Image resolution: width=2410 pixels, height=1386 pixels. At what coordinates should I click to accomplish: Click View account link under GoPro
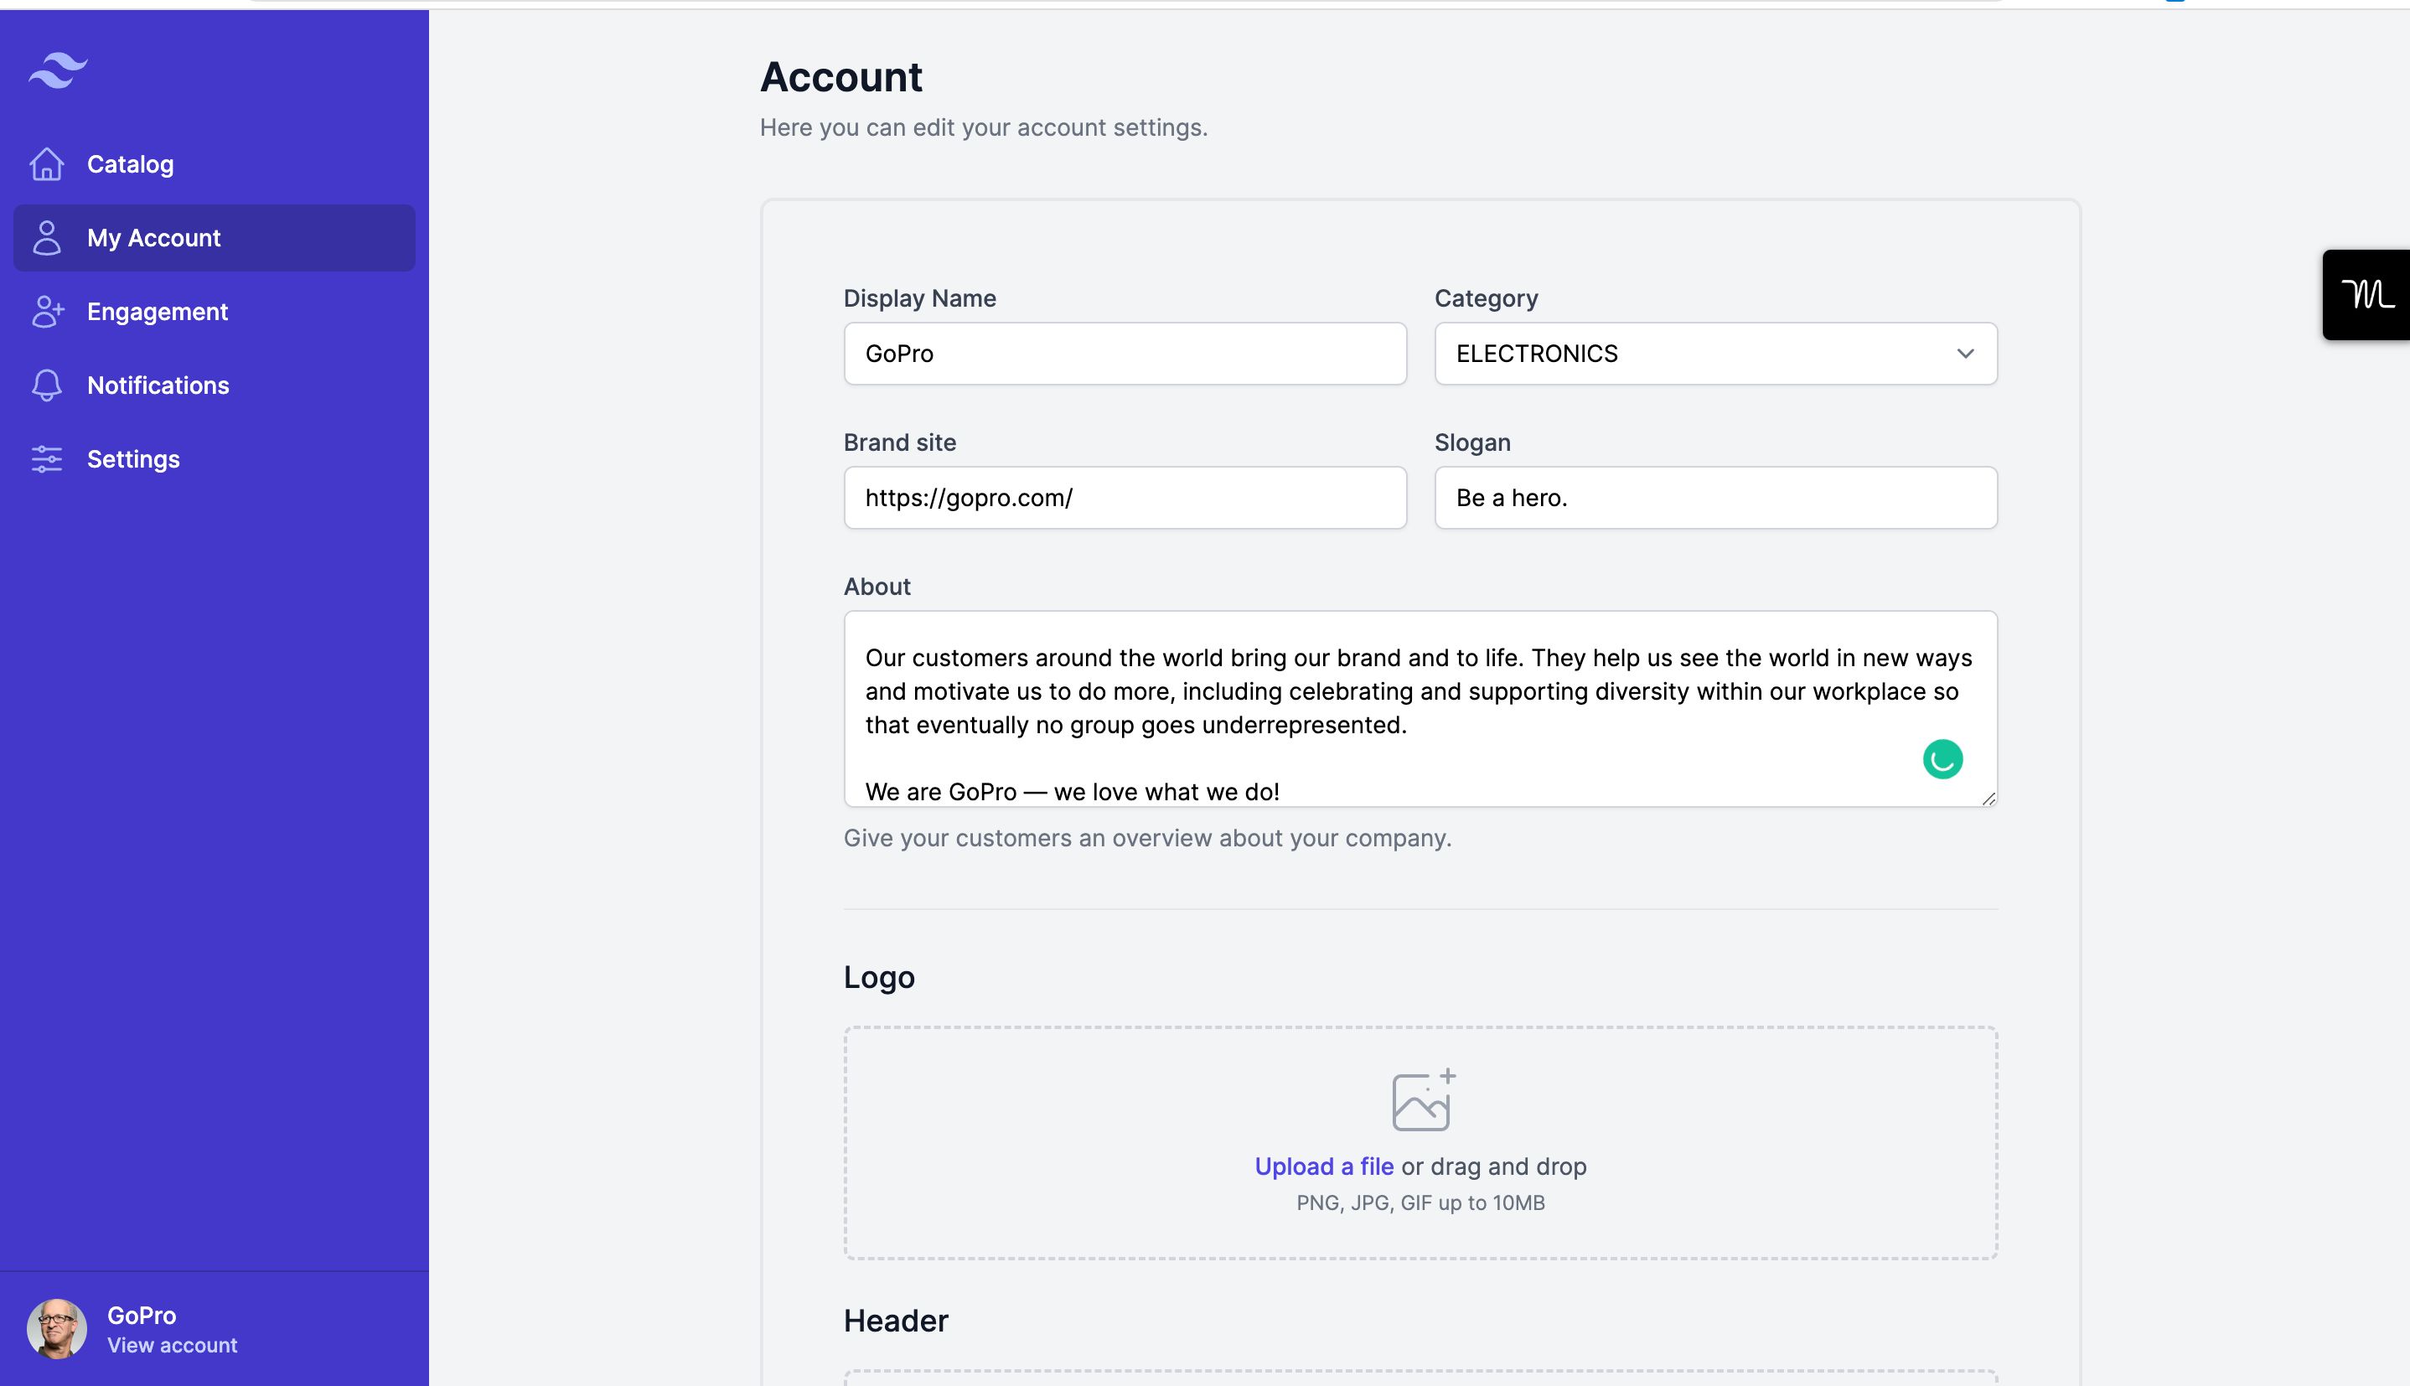click(172, 1345)
